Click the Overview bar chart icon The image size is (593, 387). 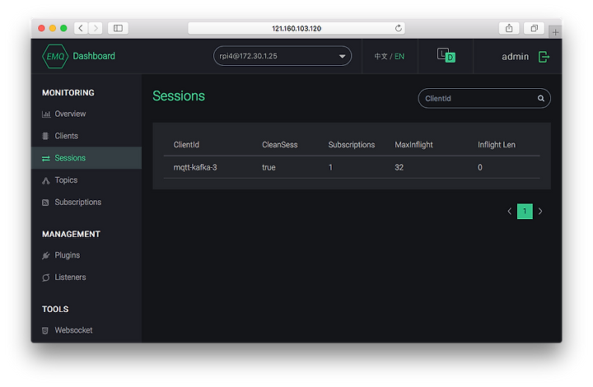(x=46, y=114)
